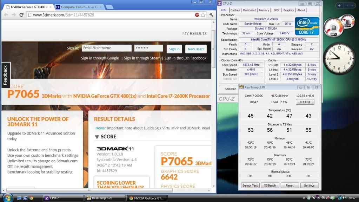This screenshot has height=202, width=359.
Task: Click the red AdBlock stop-sign icon
Action: (197, 15)
